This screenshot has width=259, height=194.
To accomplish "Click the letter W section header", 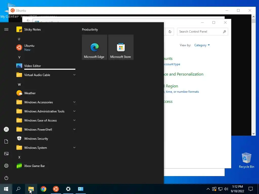I will 19,85.
